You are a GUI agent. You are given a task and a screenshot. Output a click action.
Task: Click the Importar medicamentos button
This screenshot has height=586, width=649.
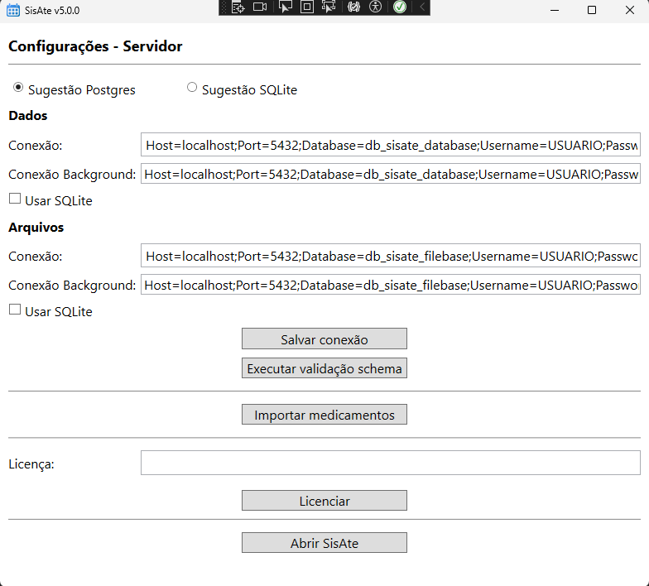point(324,415)
